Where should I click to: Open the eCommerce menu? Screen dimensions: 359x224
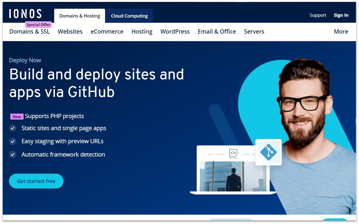point(107,32)
